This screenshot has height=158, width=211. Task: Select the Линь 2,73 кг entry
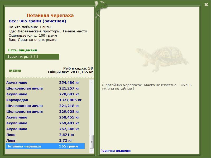point(45,140)
